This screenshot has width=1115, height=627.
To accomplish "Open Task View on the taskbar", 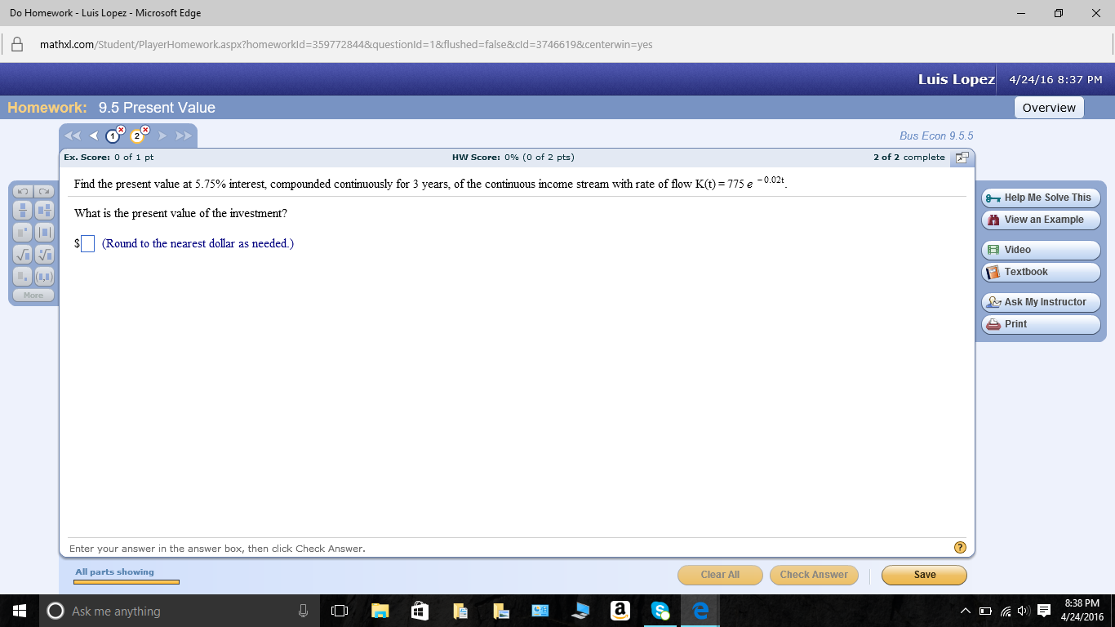I will 340,611.
